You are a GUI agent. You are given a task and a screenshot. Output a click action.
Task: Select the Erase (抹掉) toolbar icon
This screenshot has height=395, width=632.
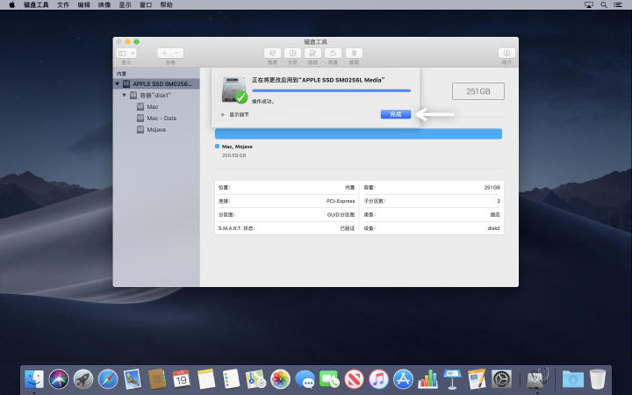pyautogui.click(x=312, y=54)
